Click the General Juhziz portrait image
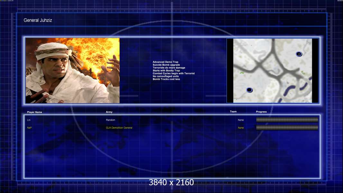Screen dimensions: 343x193 73,70
